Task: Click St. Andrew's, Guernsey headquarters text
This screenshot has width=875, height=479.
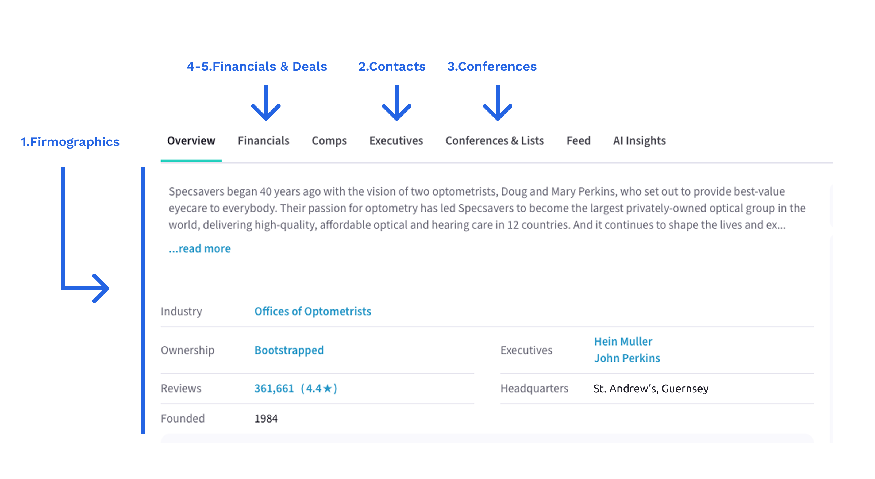Action: (x=650, y=388)
